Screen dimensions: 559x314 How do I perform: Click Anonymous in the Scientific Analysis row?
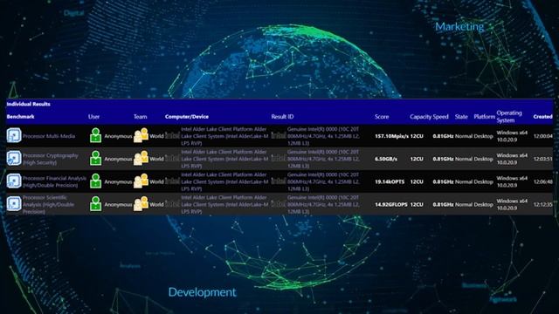(118, 204)
